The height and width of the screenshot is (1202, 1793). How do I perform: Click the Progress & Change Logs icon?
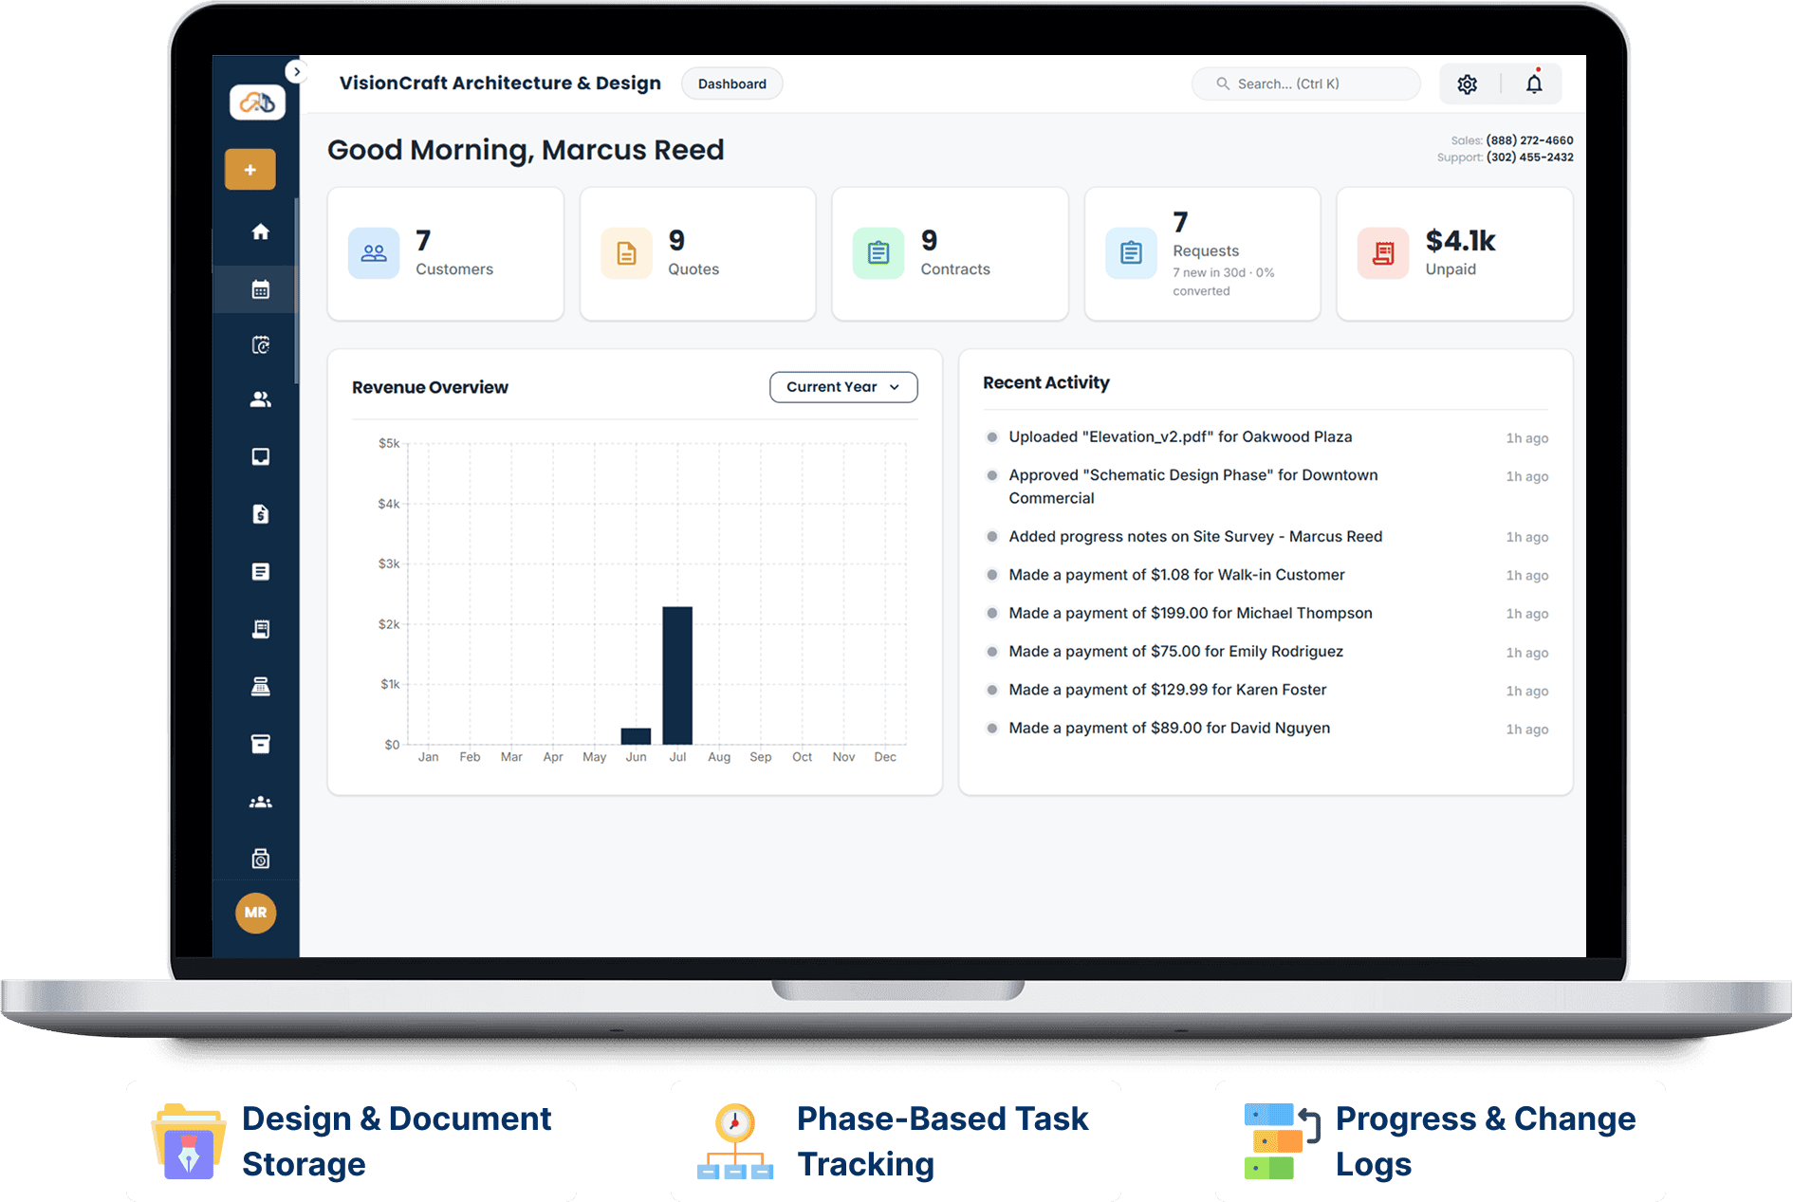(x=1282, y=1141)
